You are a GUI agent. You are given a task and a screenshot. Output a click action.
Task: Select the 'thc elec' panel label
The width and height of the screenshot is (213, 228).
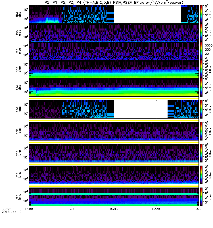(18, 51)
